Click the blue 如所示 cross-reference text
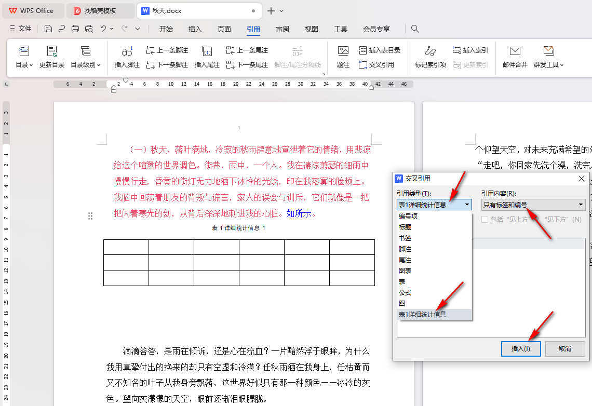The width and height of the screenshot is (592, 406). [299, 213]
